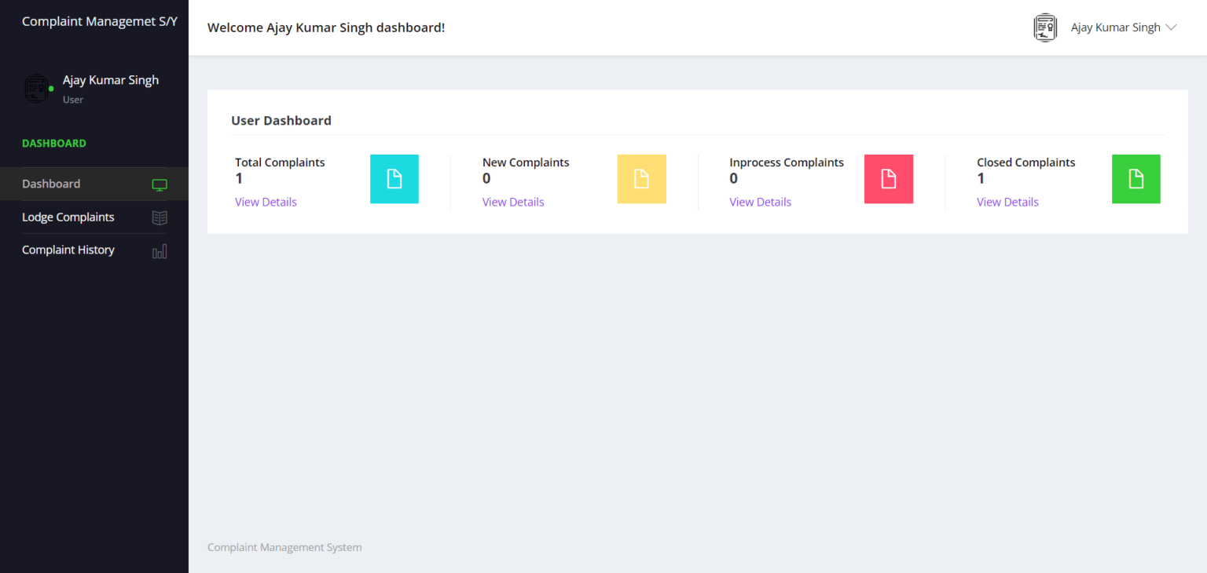Open the Complaint History bar chart icon
The height and width of the screenshot is (573, 1207).
pos(160,250)
